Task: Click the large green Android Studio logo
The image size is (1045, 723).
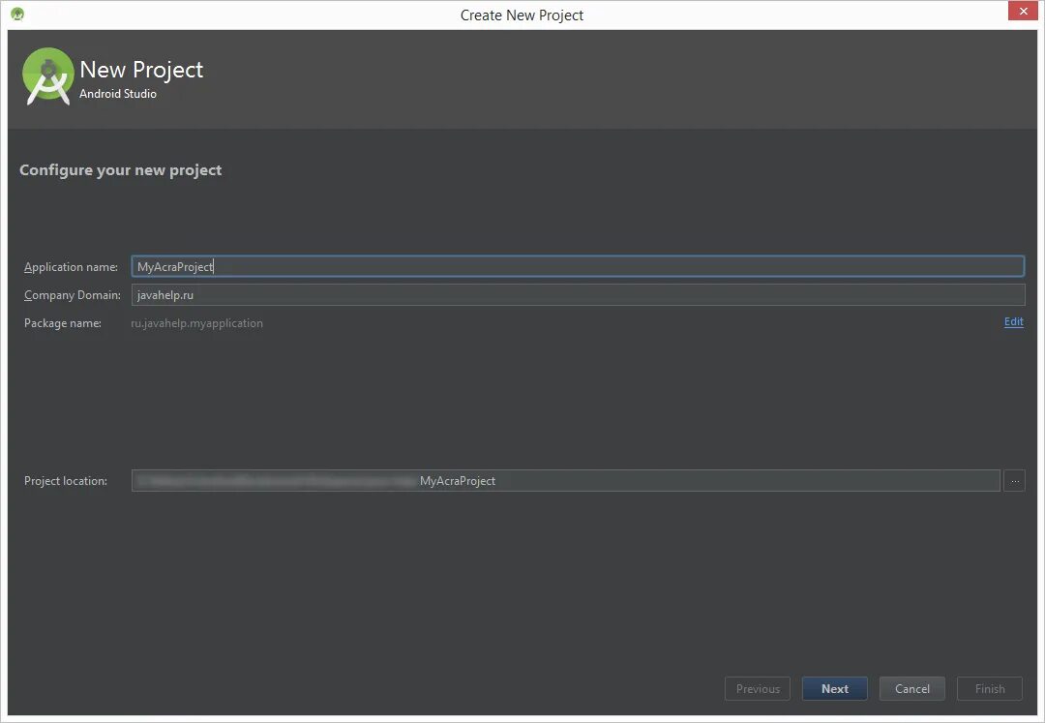Action: coord(47,75)
